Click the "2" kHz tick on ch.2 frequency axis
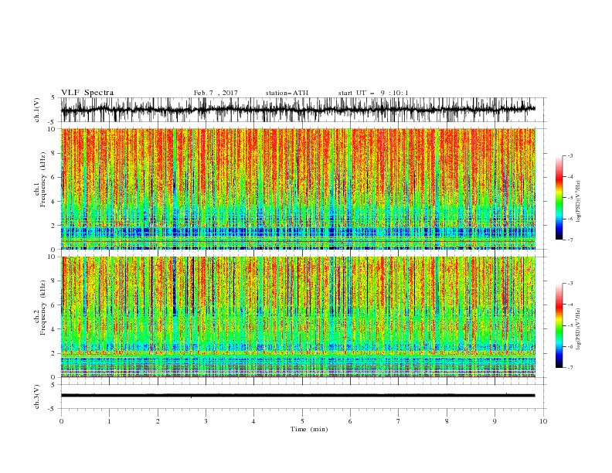Viewport: 612px width, 473px height. (54, 353)
